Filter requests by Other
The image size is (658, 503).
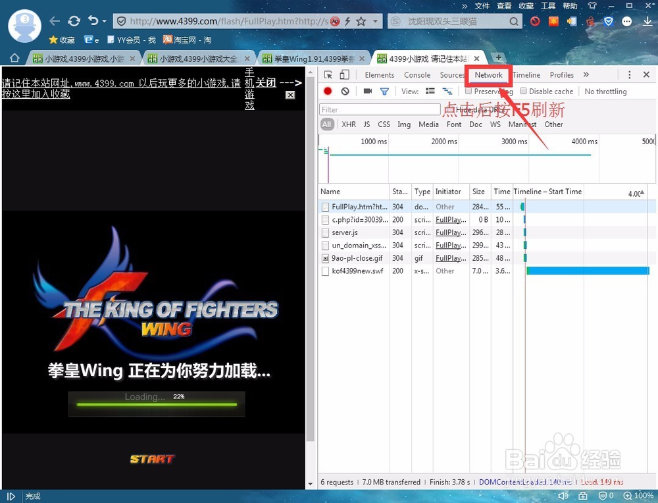point(553,124)
